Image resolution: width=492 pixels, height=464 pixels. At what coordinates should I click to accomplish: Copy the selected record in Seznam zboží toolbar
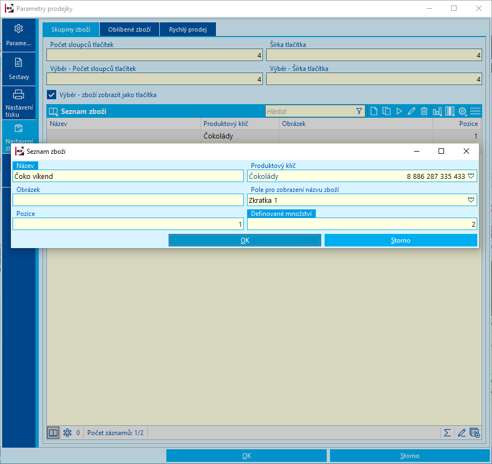(386, 111)
